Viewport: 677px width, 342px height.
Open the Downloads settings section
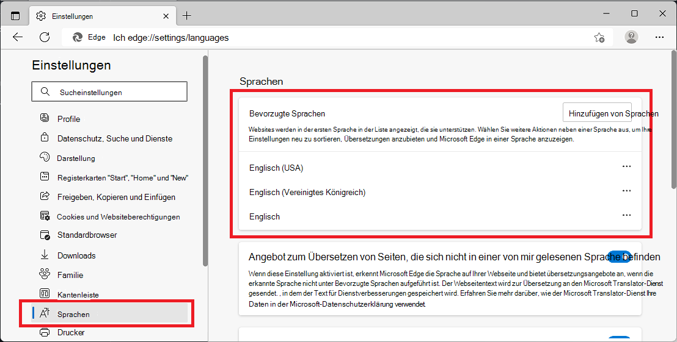point(76,256)
